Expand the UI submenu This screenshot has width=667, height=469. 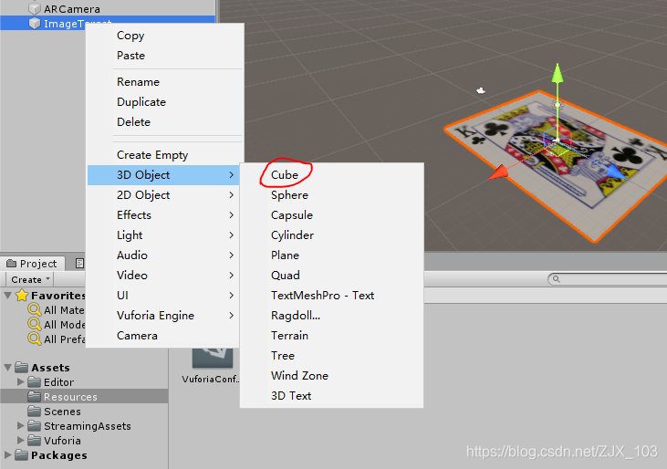[163, 295]
